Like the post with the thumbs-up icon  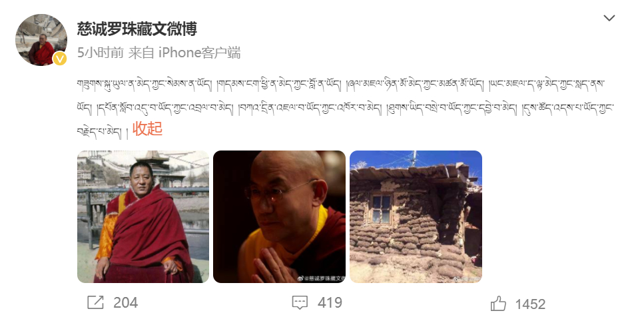coord(498,303)
